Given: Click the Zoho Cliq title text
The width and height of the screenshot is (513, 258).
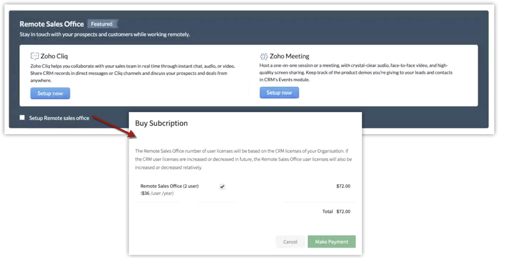Looking at the screenshot, I should 54,56.
